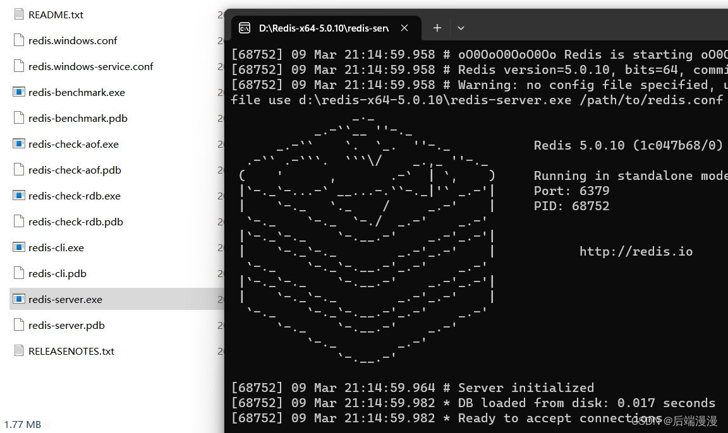The height and width of the screenshot is (433, 728).
Task: Click the redis-check-rdb.pdb file icon
Action: coord(18,222)
